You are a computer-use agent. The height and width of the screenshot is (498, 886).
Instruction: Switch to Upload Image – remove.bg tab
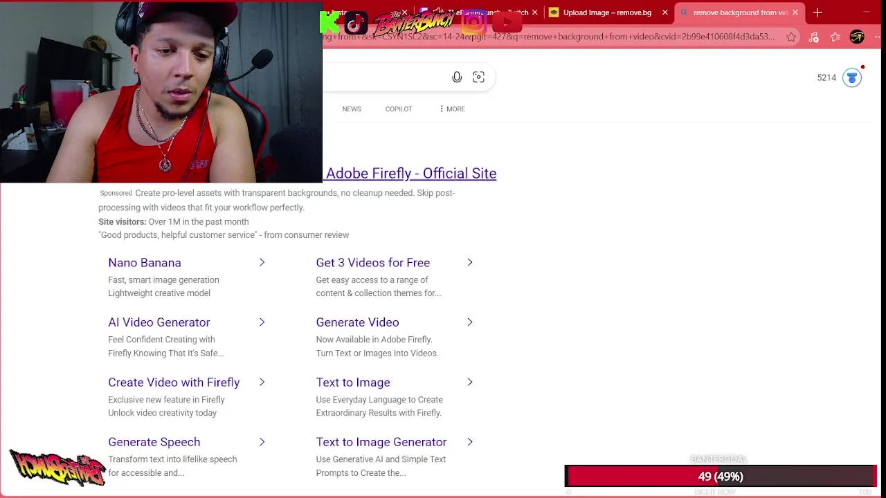[x=607, y=12]
